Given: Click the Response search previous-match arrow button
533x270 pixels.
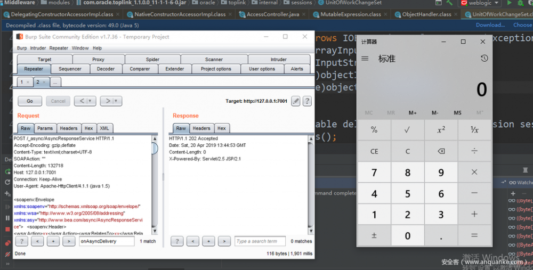Looking at the screenshot, I should pos(193,241).
